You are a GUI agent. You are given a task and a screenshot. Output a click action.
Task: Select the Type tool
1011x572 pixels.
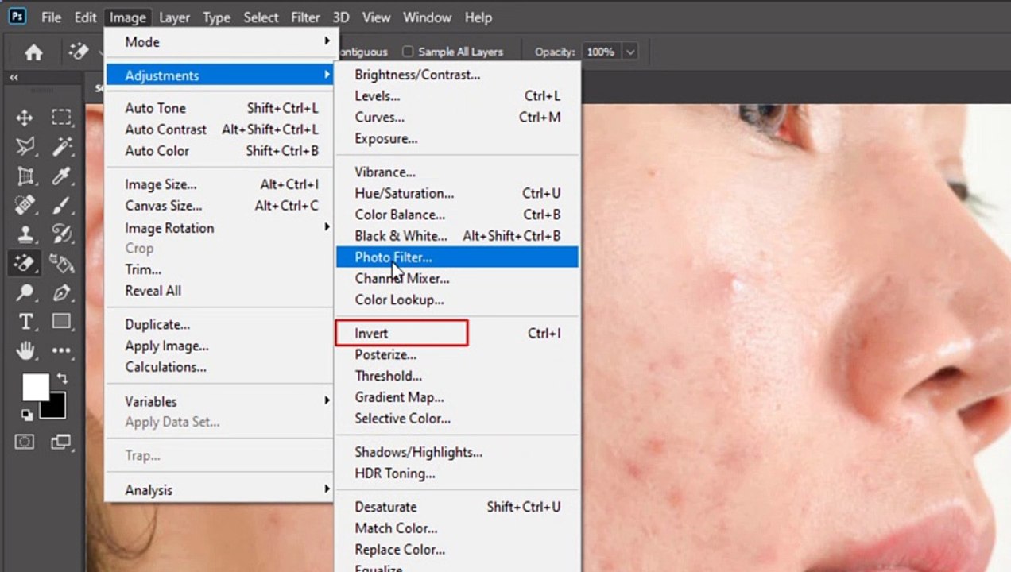point(25,322)
